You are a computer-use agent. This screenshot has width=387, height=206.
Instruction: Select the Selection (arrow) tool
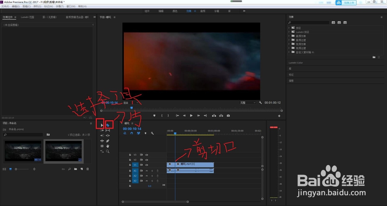point(102,125)
